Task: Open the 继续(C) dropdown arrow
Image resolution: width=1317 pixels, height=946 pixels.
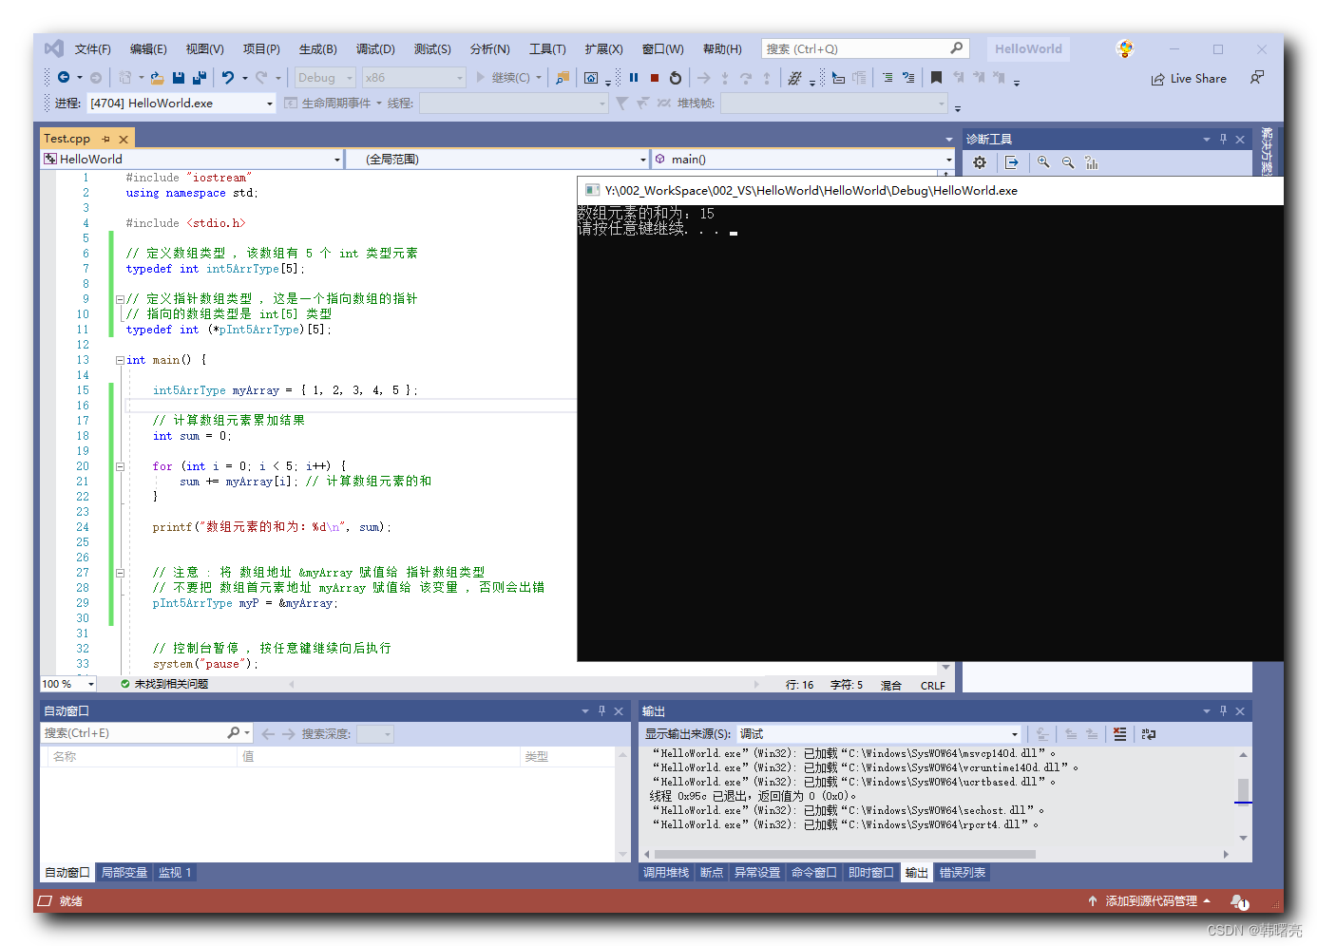Action: 539,78
